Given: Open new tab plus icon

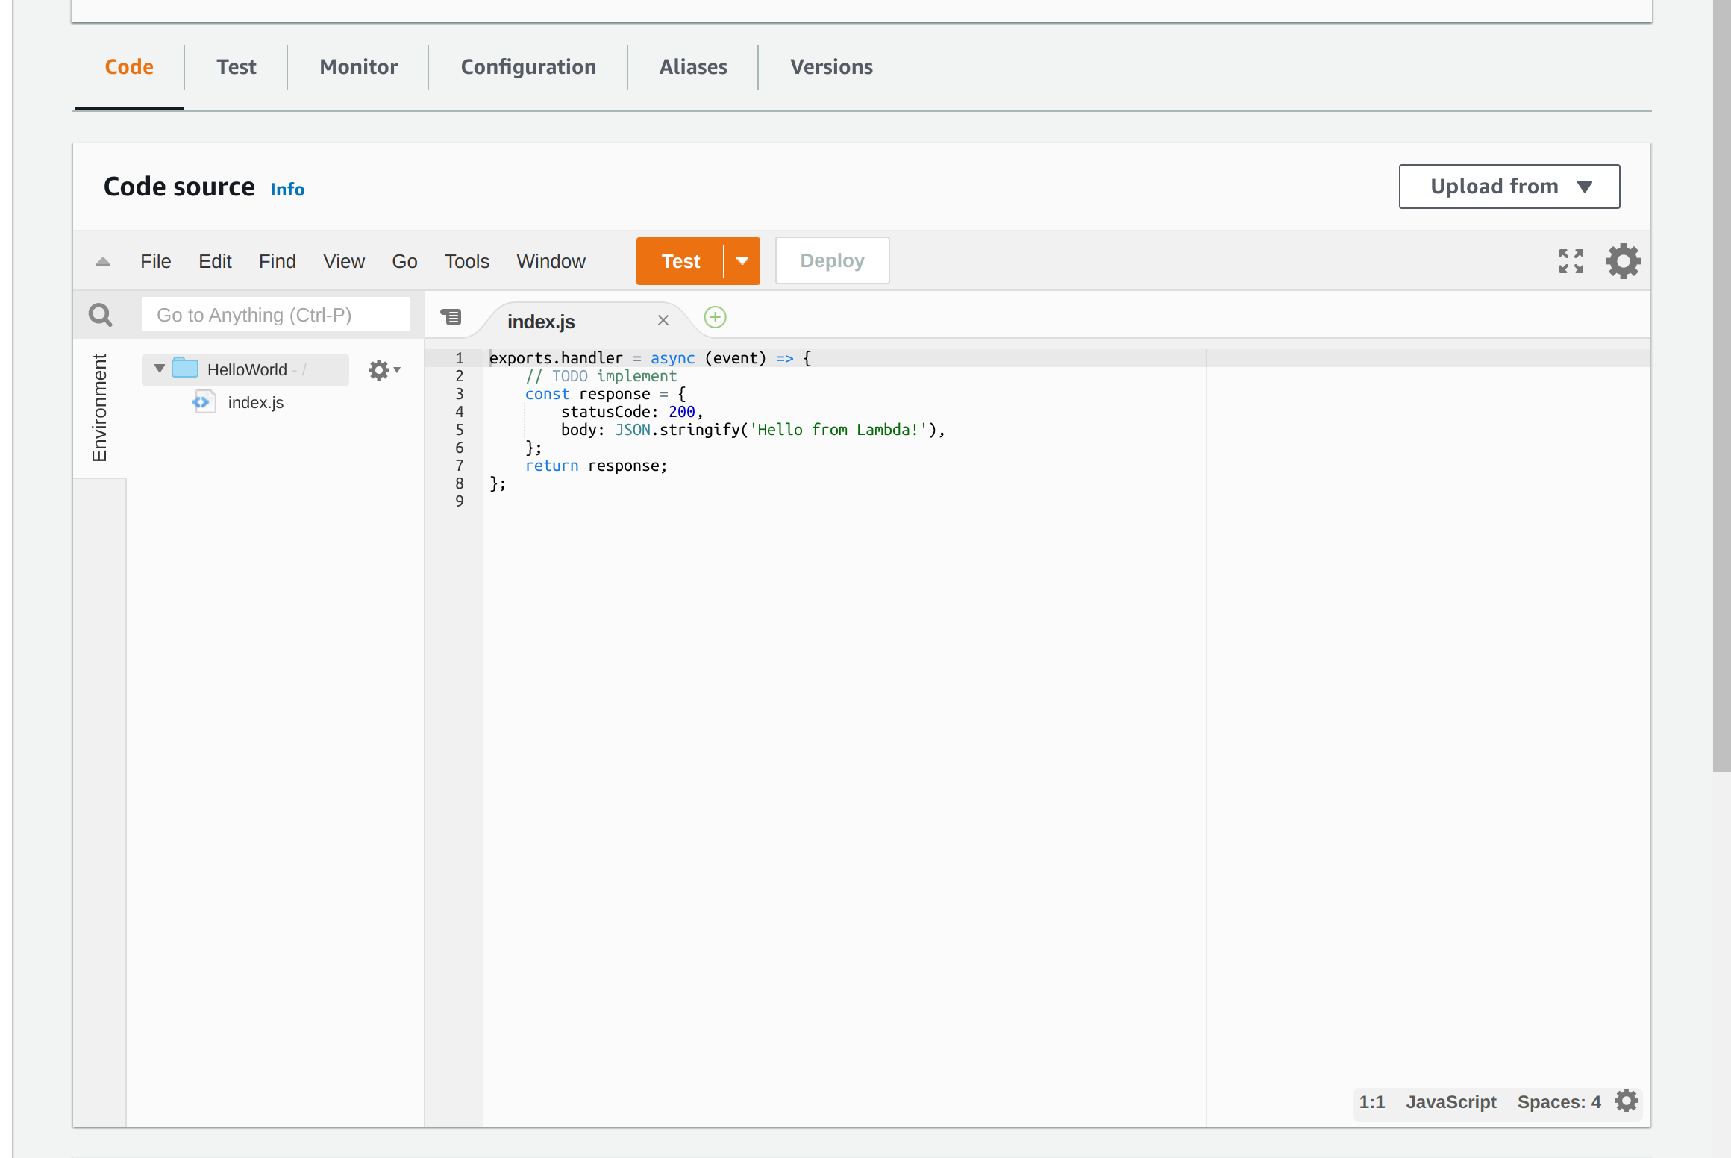Looking at the screenshot, I should pos(715,317).
